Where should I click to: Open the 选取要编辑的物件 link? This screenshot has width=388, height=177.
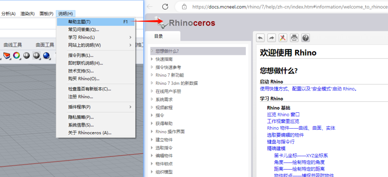tap(286, 135)
